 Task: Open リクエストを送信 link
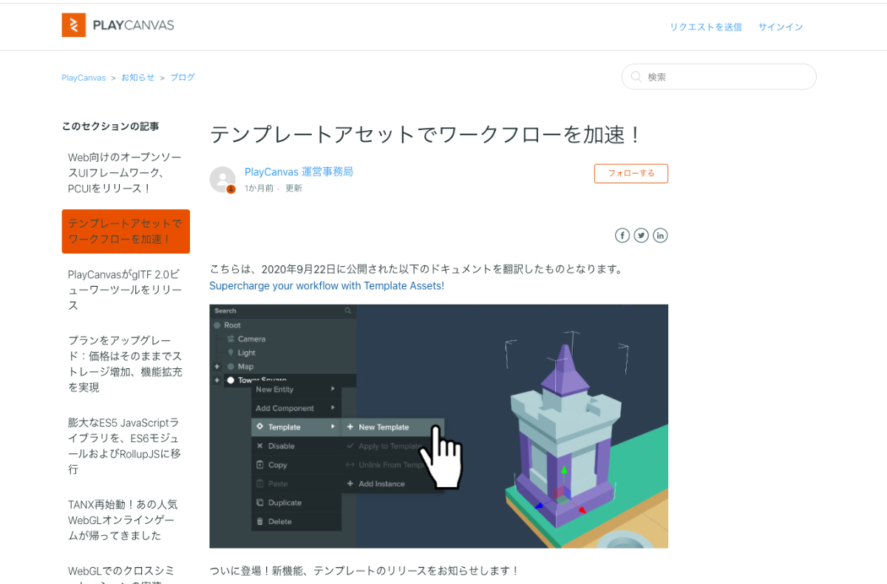tap(706, 27)
